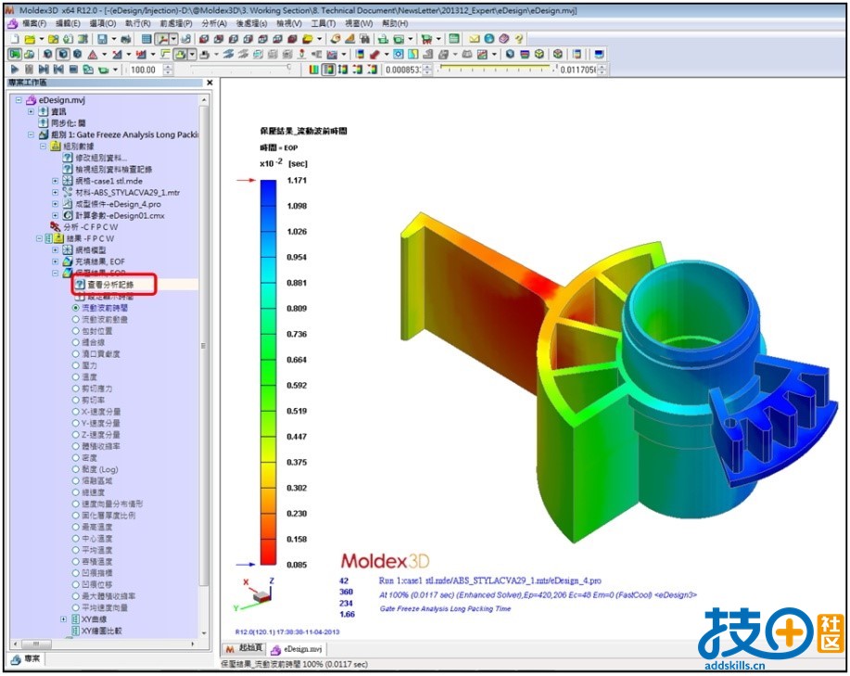Viewport: 850px width, 676px height.
Task: Select the 剪切率 radio button
Action: (x=76, y=400)
